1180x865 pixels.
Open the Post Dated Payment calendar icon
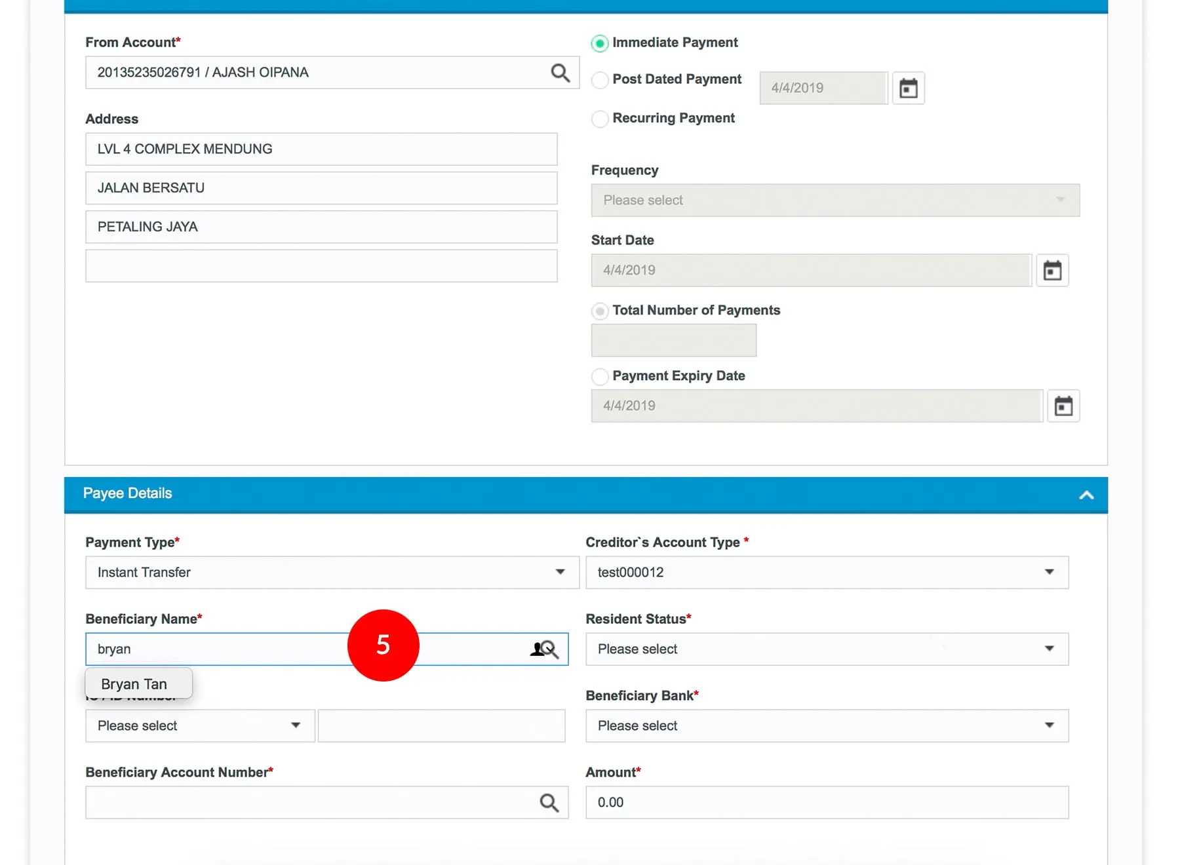(x=908, y=88)
